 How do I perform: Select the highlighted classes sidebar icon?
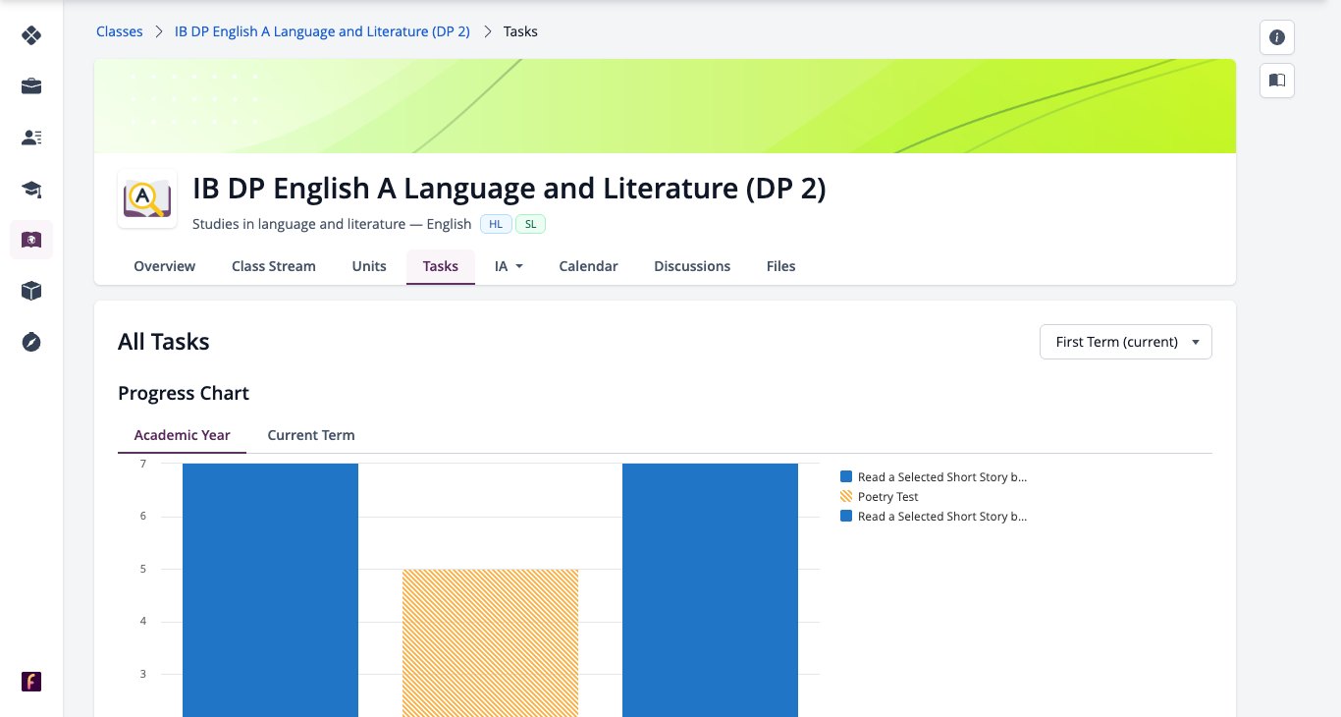[x=31, y=240]
